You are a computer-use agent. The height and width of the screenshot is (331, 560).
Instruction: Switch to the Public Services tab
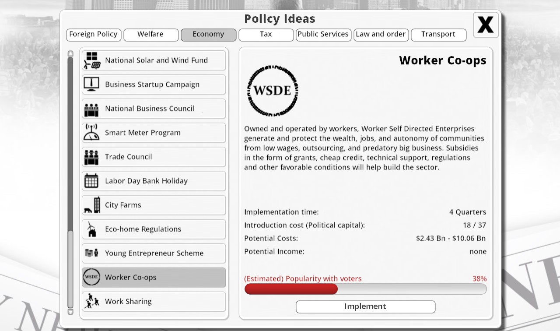(x=324, y=35)
